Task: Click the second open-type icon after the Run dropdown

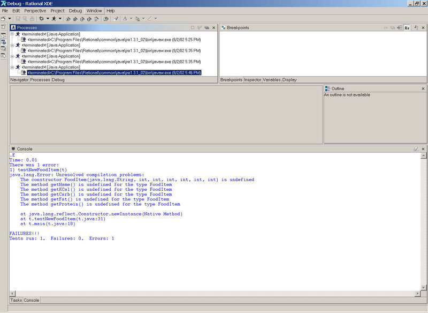Action: [x=75, y=19]
